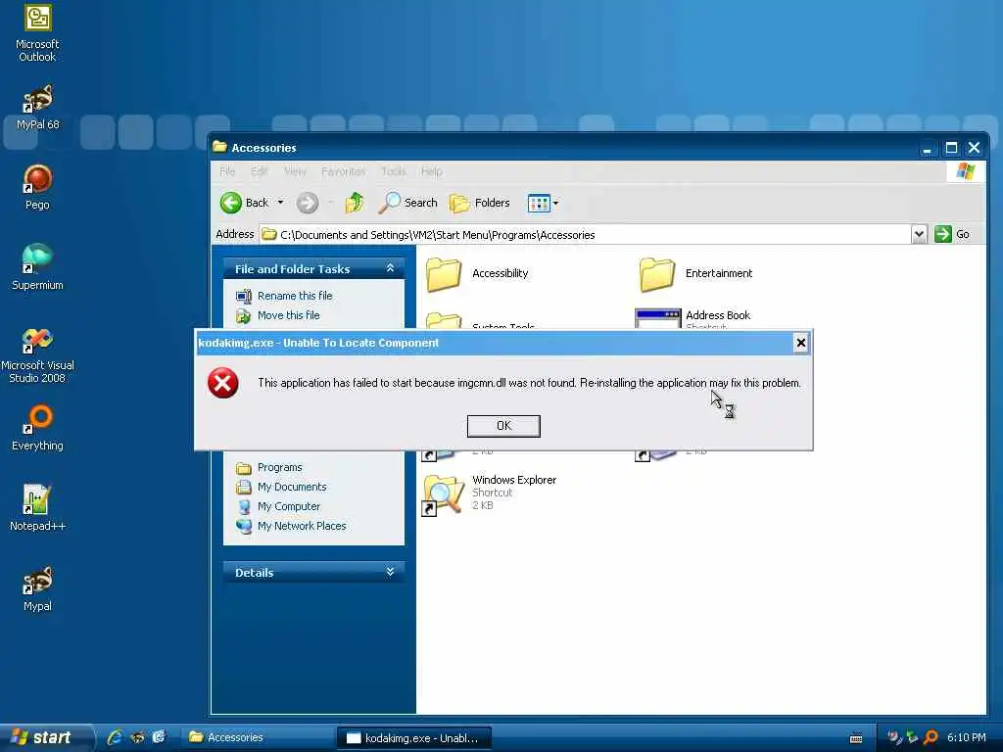
Task: Open the Start menu
Action: [45, 737]
